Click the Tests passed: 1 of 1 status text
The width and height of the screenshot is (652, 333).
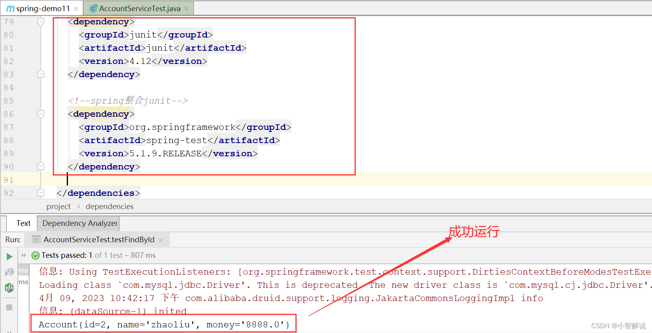point(98,255)
